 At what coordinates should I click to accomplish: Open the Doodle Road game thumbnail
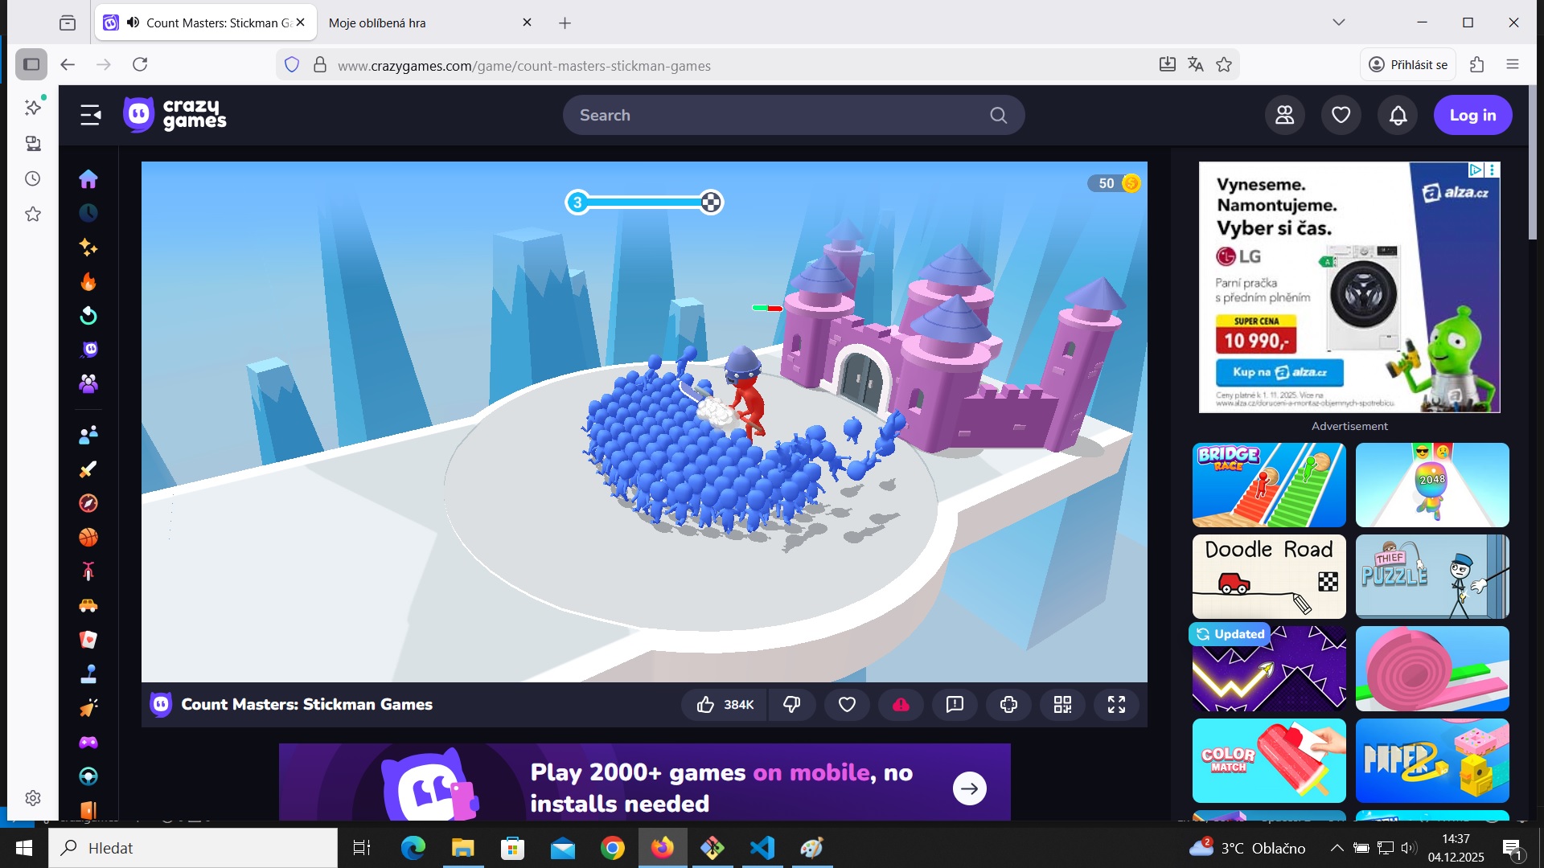[x=1268, y=576]
